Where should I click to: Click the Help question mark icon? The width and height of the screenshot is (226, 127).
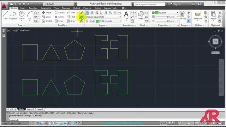pyautogui.click(x=199, y=4)
